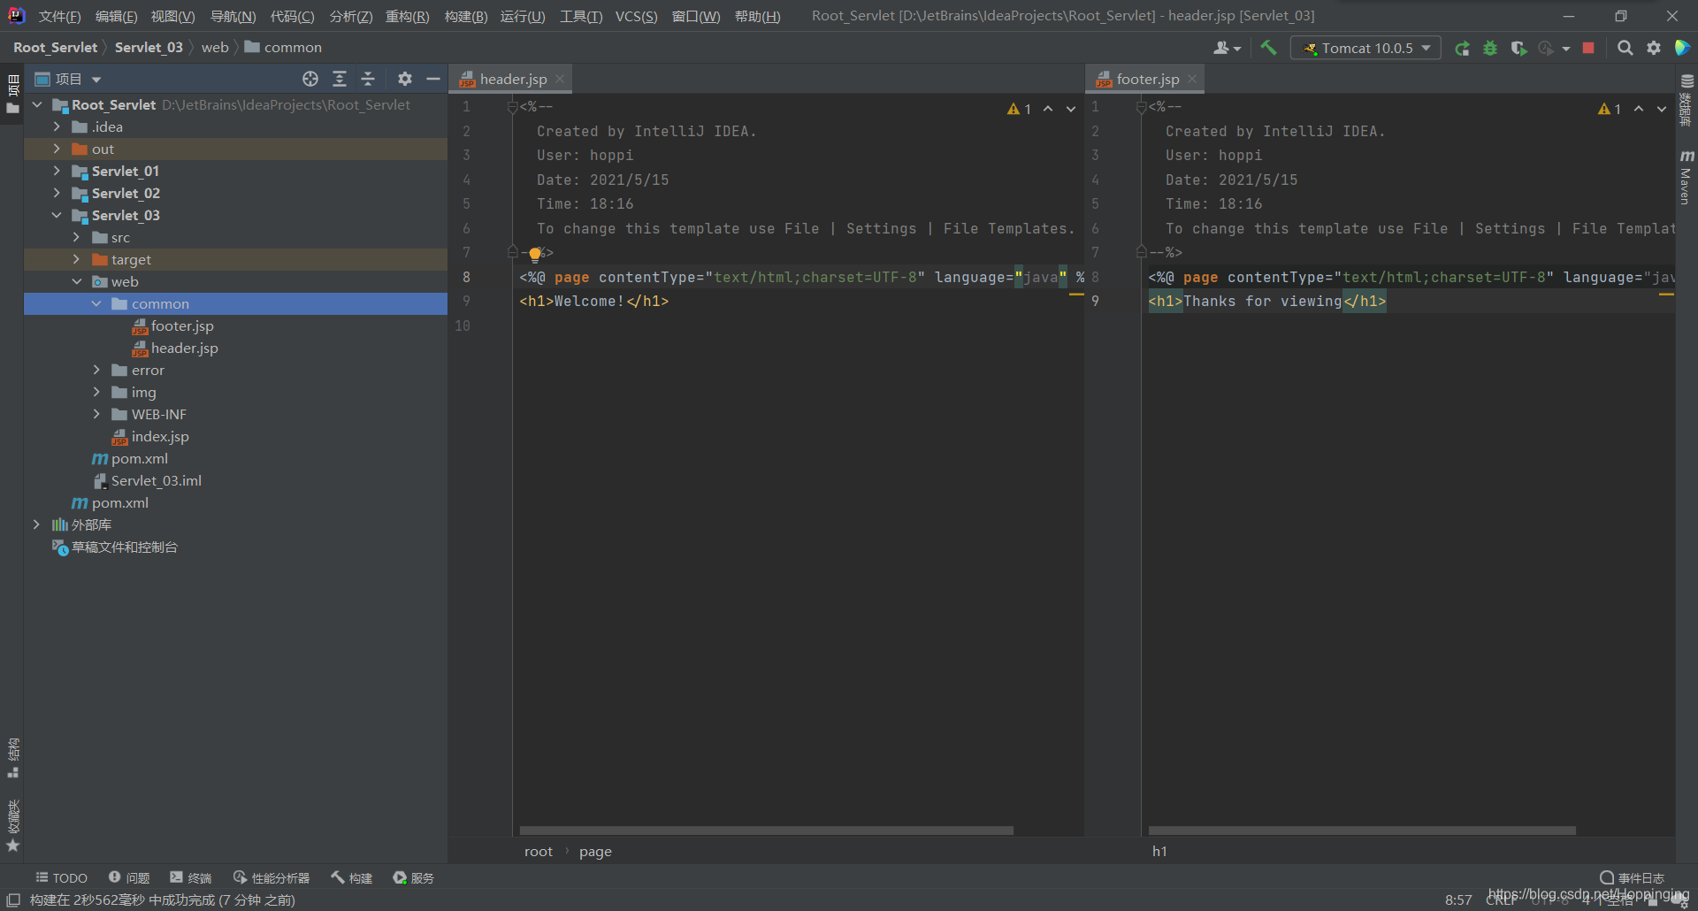Close the footer.jsp tab

pos(1192,79)
